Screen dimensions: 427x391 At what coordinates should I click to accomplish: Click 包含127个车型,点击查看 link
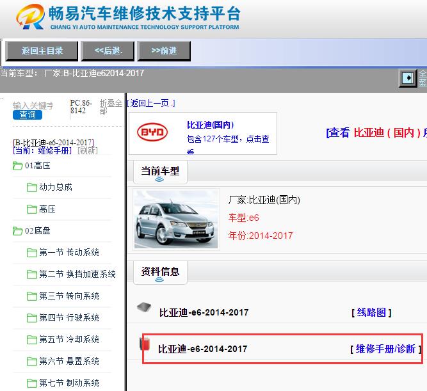(x=228, y=145)
